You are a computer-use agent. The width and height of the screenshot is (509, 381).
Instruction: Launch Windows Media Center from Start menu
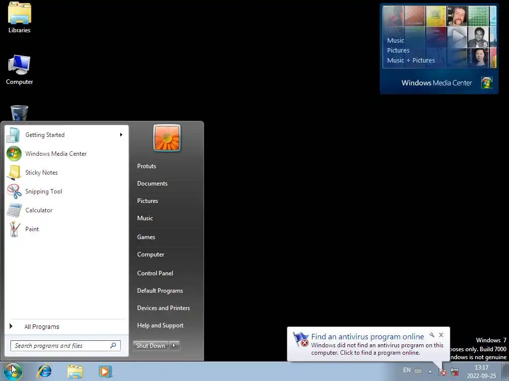point(46,154)
